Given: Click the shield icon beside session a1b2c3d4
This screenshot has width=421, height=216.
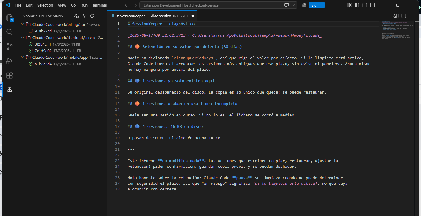Looking at the screenshot, I should pos(30,64).
